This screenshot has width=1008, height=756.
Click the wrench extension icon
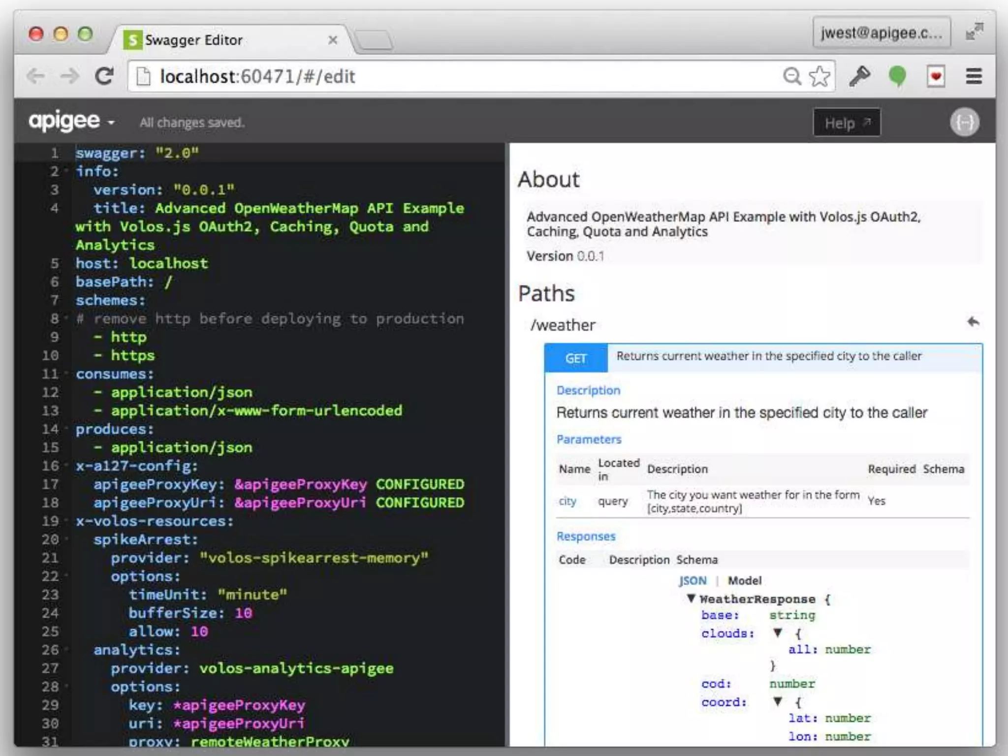click(859, 76)
